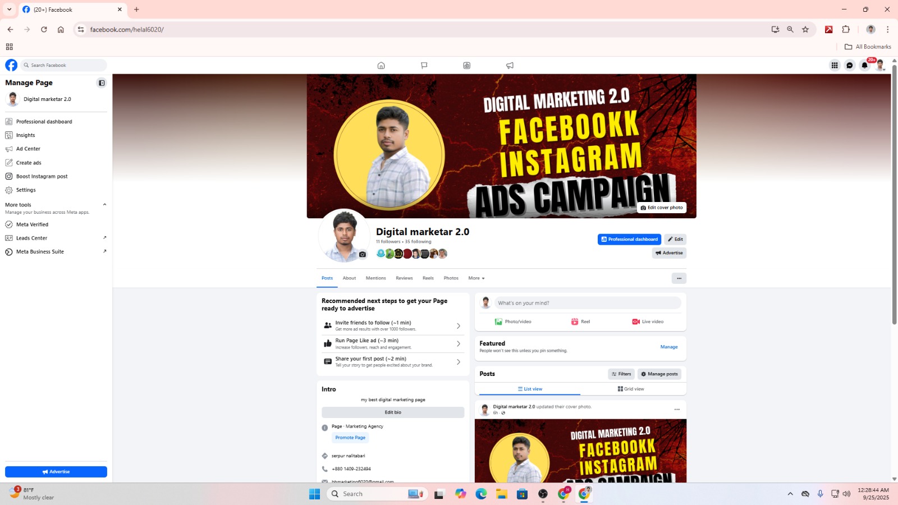Click Edit bio button
Viewport: 898px width, 505px height.
click(393, 412)
